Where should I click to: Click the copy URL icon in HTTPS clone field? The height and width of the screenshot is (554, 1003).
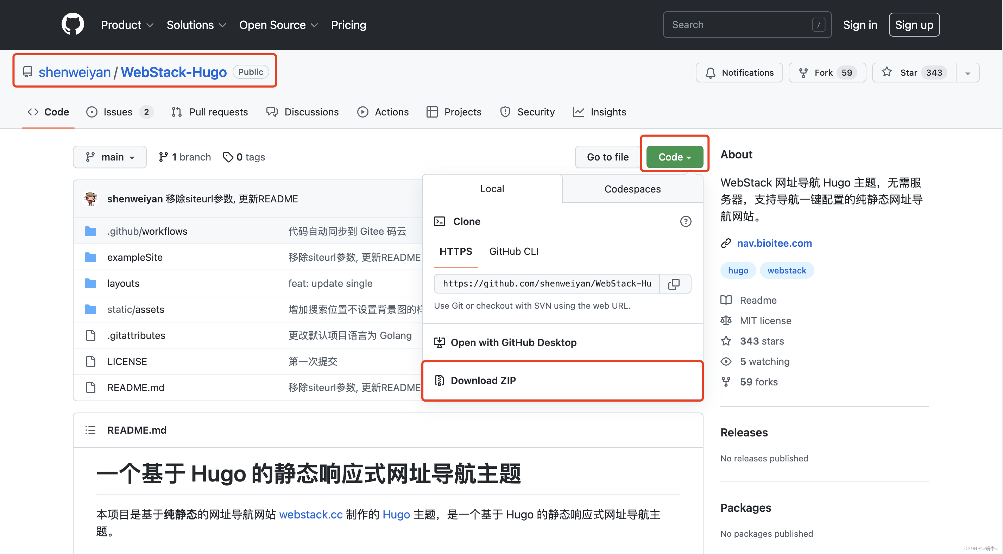click(674, 283)
